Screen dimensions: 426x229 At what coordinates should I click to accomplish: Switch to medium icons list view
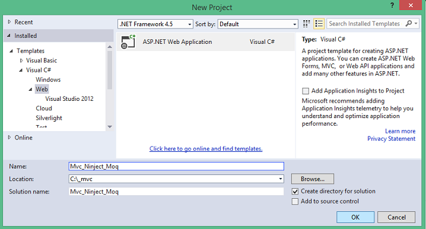pos(319,24)
